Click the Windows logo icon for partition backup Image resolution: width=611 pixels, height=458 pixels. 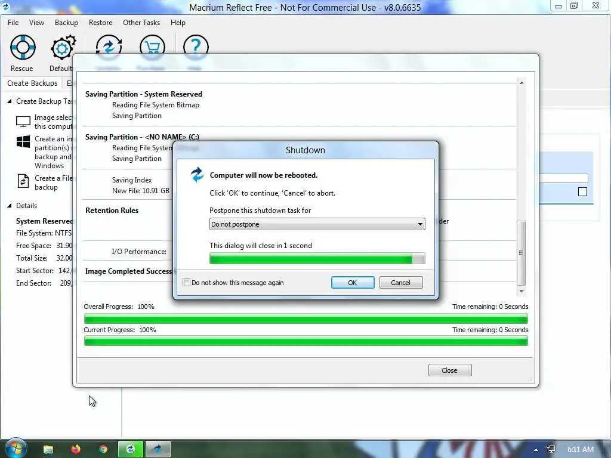click(23, 142)
